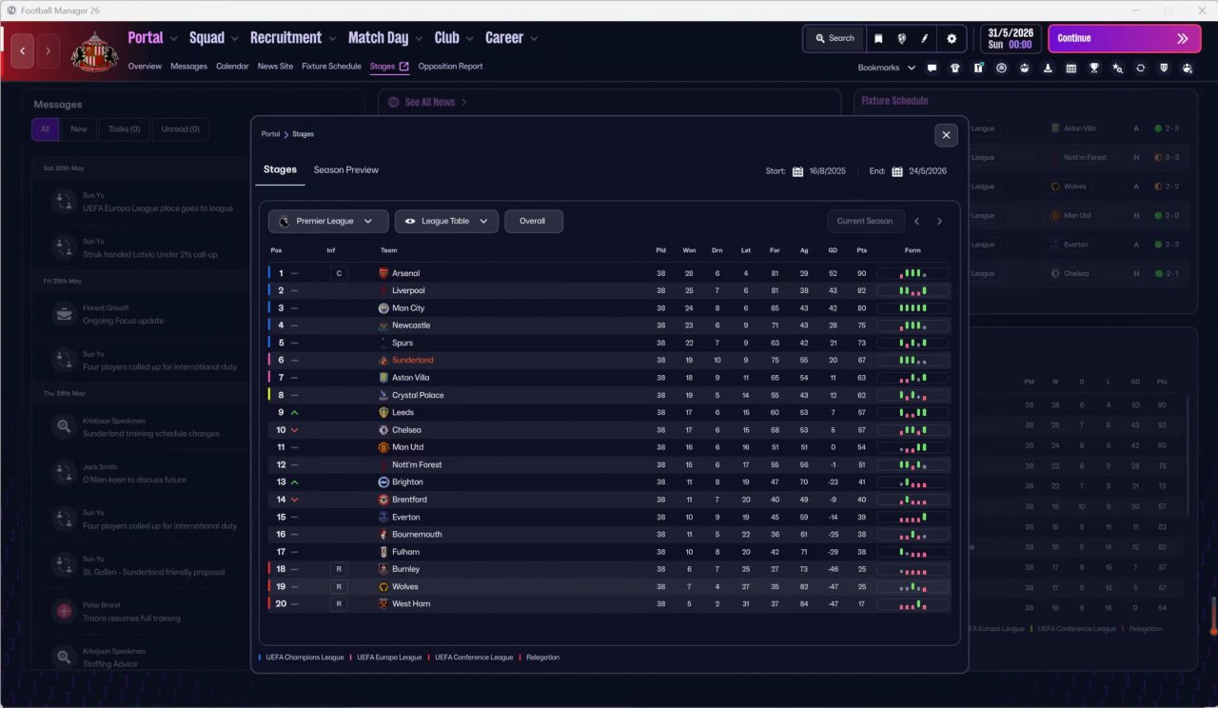Go to Overview in Portal submenu
Image resolution: width=1218 pixels, height=708 pixels.
click(x=145, y=67)
